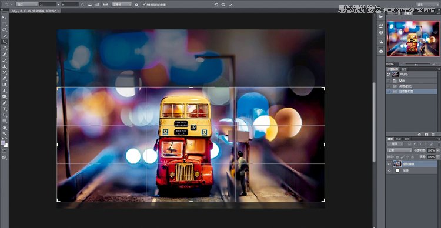Open the Actions panel play icon
This screenshot has height=228, width=441.
coord(381,17)
